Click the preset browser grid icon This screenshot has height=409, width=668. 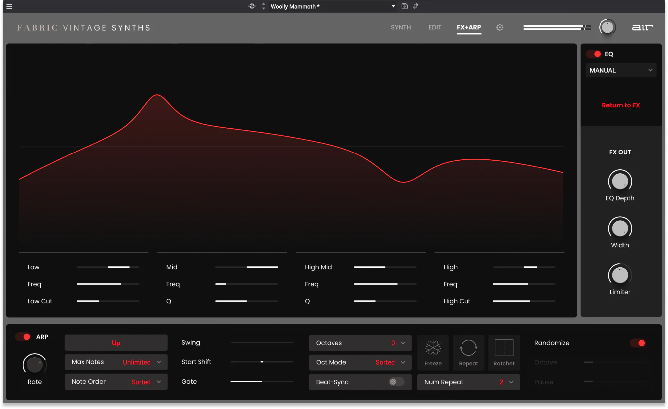coord(252,6)
